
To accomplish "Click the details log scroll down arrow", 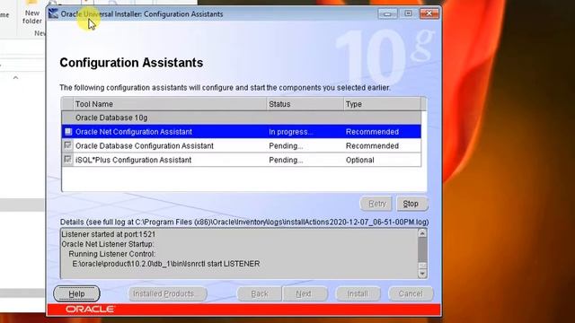I will pyautogui.click(x=422, y=274).
